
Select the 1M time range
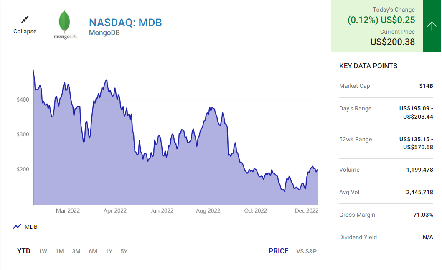[x=59, y=251]
